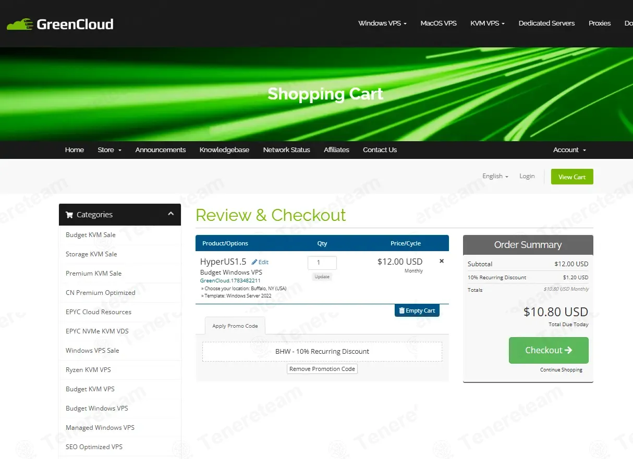Image resolution: width=633 pixels, height=459 pixels.
Task: Click Continue Shopping link
Action: (x=561, y=370)
